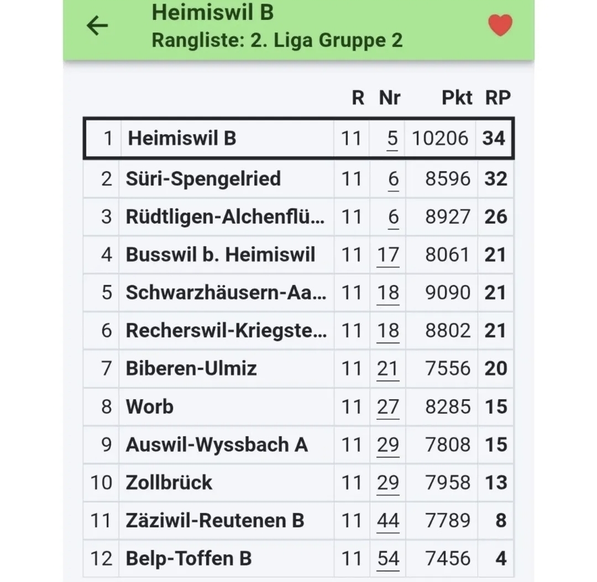Select team Süri-Spengelried in ranking

point(203,179)
